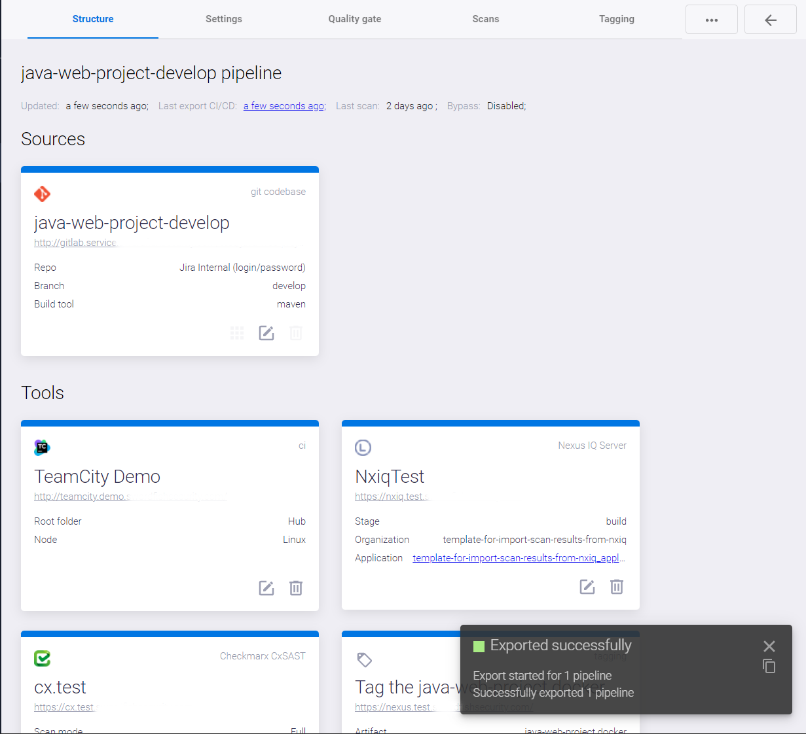Click the 'Jira Internal (login/password)' repo value
Image resolution: width=806 pixels, height=734 pixels.
point(242,268)
